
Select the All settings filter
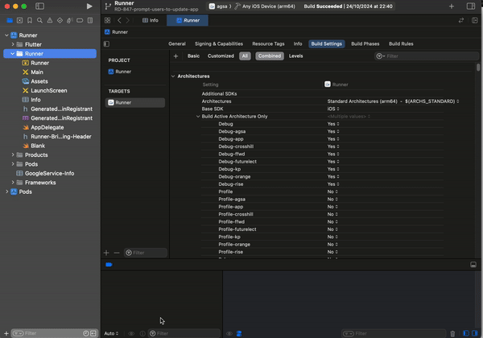245,56
